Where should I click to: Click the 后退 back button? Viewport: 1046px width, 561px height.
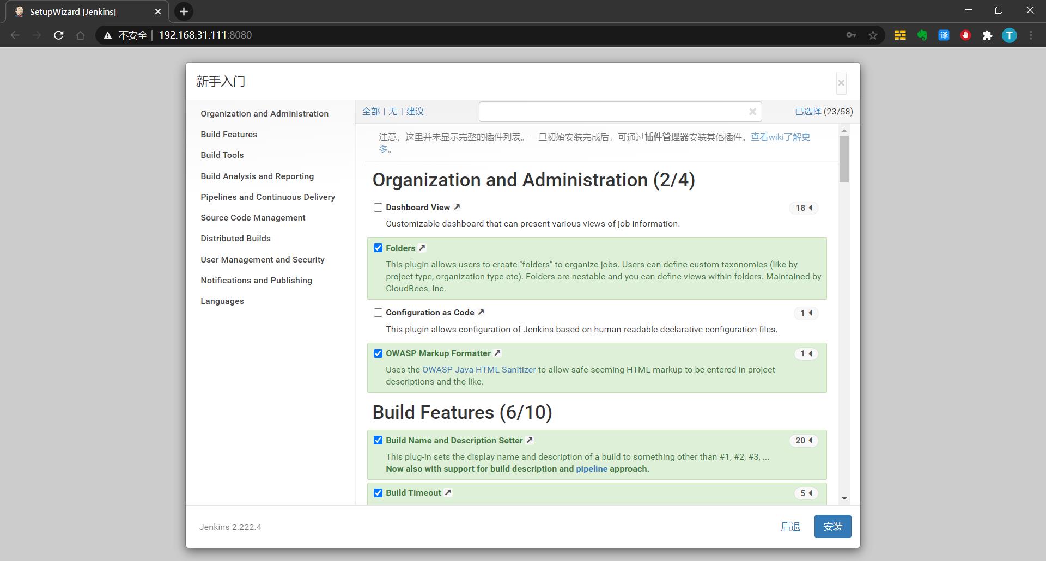790,527
